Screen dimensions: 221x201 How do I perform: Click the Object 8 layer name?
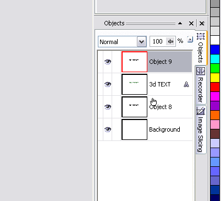pyautogui.click(x=161, y=107)
